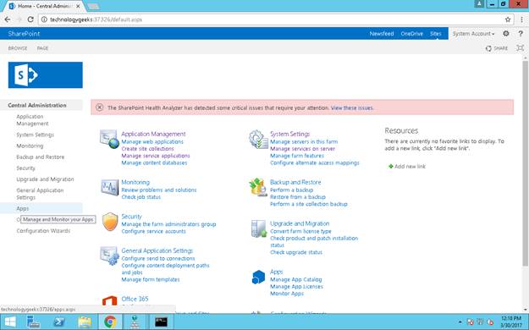Open Manage the farm administrators group
This screenshot has height=330, width=529.
168,224
